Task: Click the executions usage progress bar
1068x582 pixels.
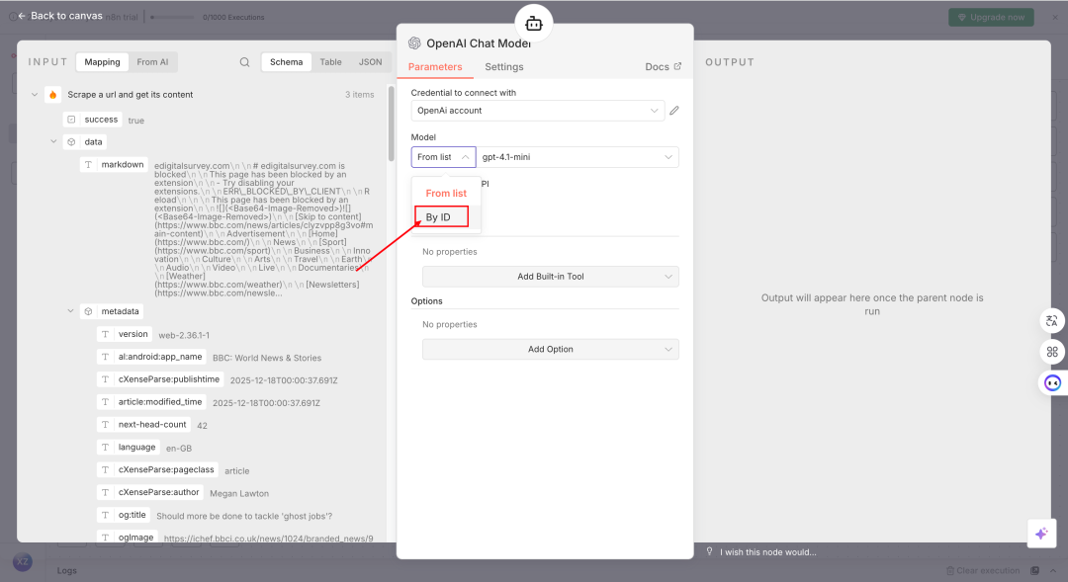Action: coord(173,17)
